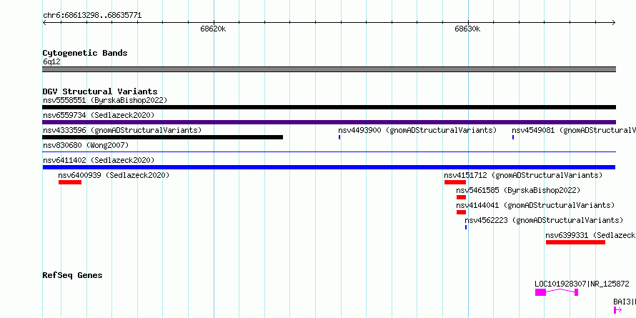Screen dimensions: 636x318
Task: Select the purple nsv6559734 variant bar
Action: [329, 122]
